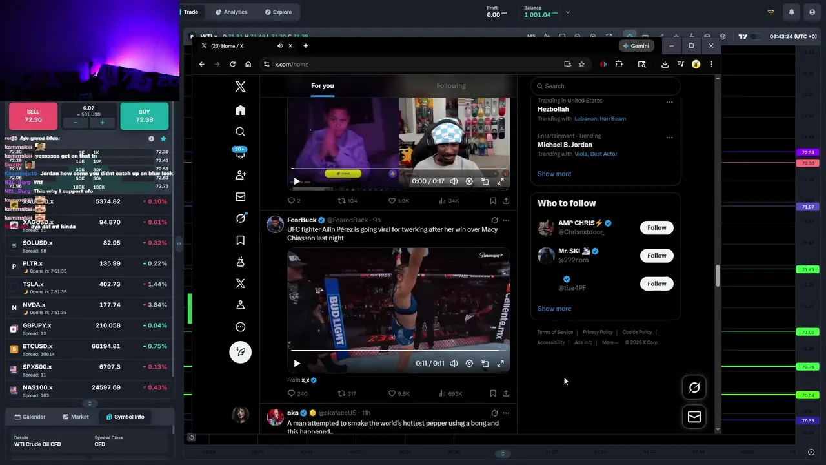Open floating messages envelope at bottom right

pyautogui.click(x=694, y=417)
